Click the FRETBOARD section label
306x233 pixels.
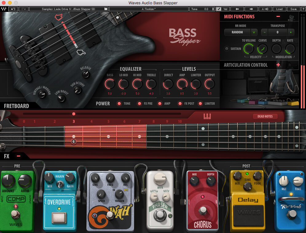pyautogui.click(x=17, y=106)
